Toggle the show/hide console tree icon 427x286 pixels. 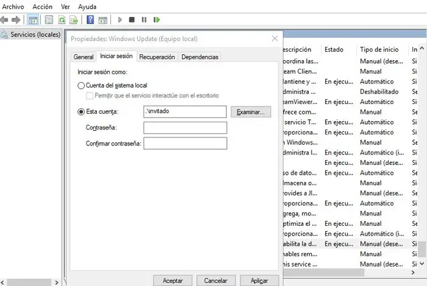click(x=33, y=20)
